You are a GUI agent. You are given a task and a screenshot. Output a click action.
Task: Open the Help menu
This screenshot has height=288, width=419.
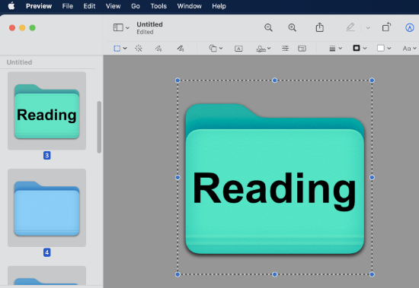tap(219, 6)
